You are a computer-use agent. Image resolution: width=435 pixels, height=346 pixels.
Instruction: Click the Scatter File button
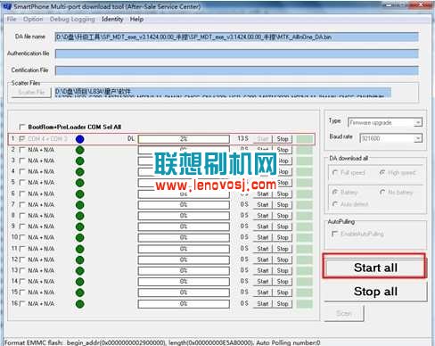coord(31,93)
